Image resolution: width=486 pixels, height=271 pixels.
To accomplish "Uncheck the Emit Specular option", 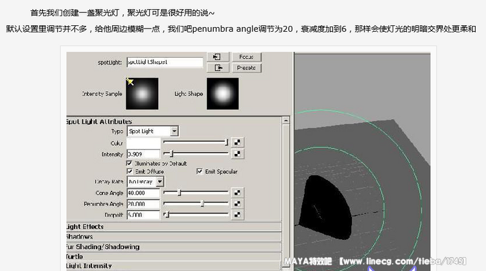I will coord(200,172).
